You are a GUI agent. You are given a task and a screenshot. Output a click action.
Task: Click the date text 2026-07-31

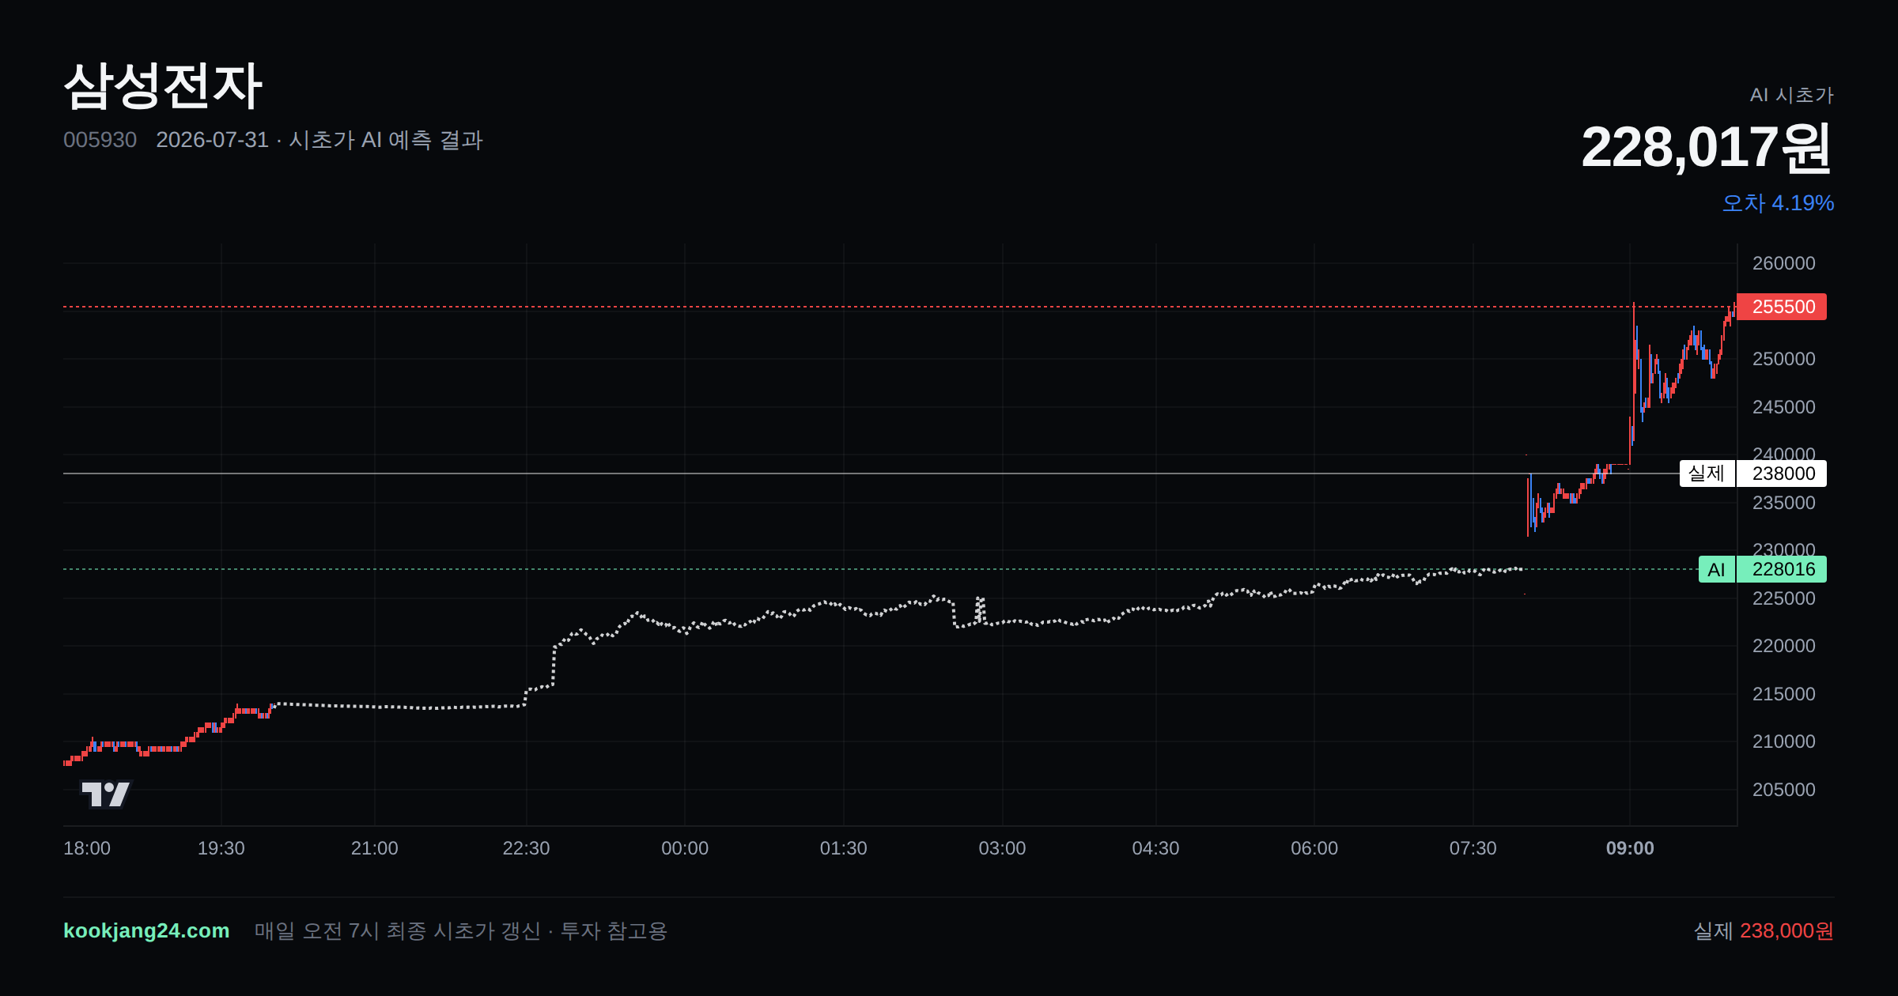pyautogui.click(x=212, y=140)
